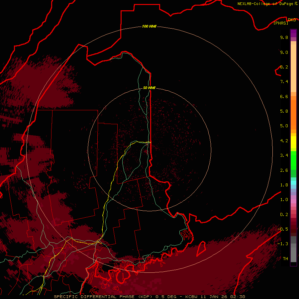Click the -0.5 value on color scale
Viewport: 299px width, 299px height.
(x=283, y=229)
